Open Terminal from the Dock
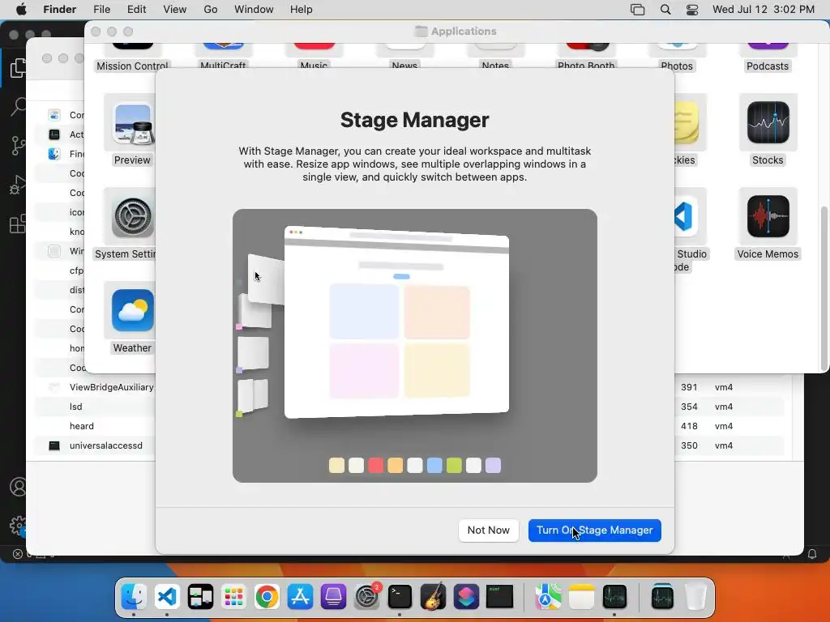Viewport: 830px width, 622px height. (400, 597)
